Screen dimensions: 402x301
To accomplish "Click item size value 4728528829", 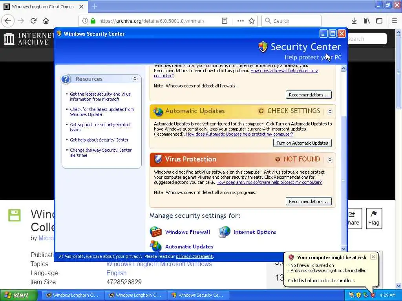I will click(x=124, y=282).
